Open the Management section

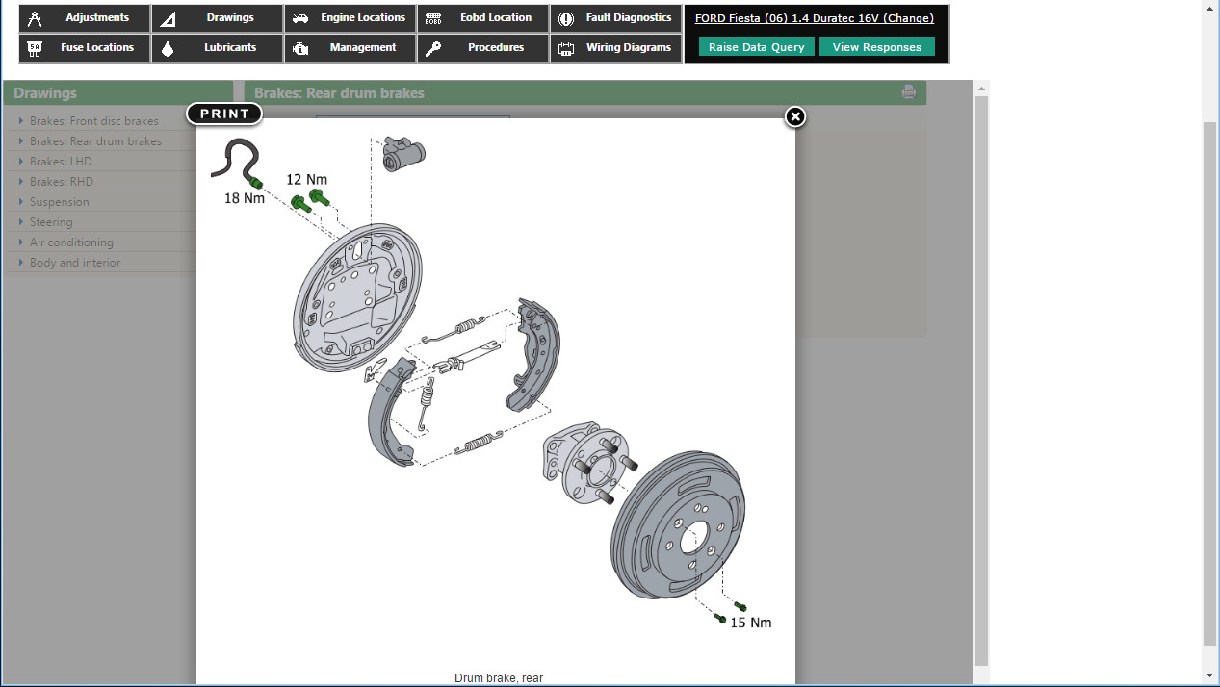coord(350,48)
